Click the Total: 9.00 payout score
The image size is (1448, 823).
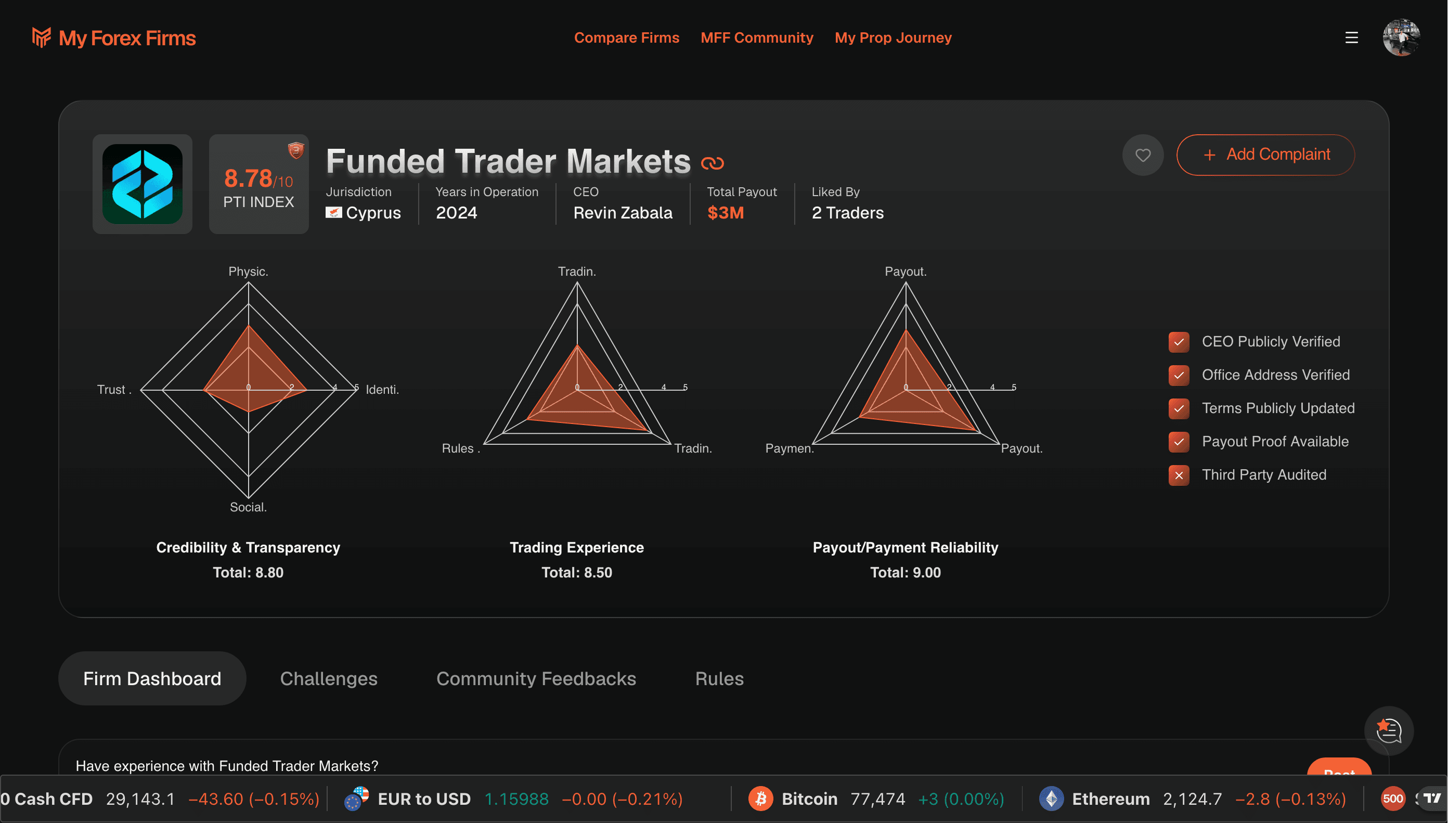(x=906, y=572)
